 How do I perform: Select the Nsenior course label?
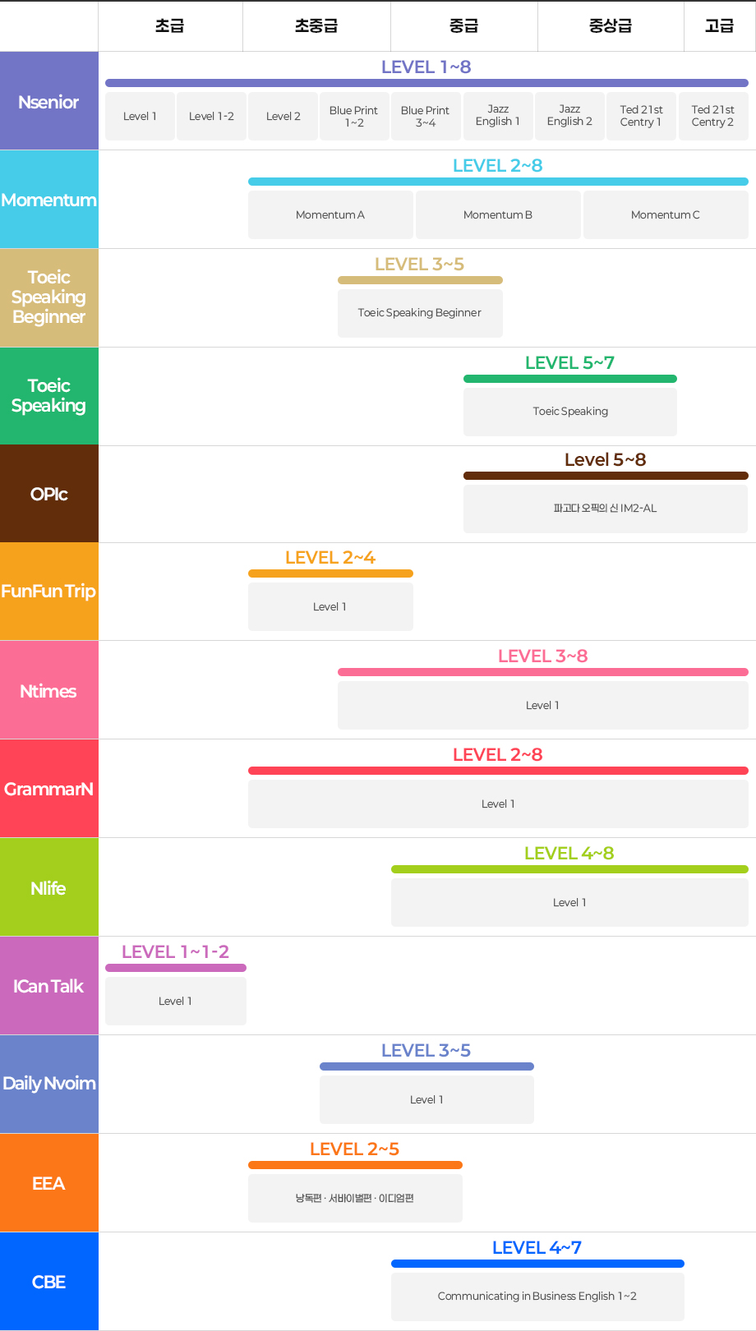(49, 101)
